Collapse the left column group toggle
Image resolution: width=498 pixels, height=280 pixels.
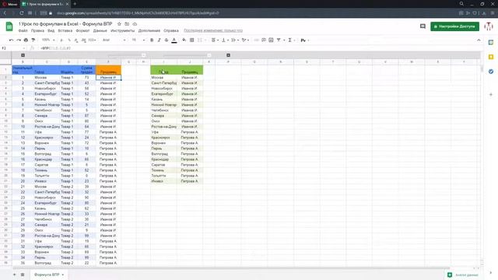pos(23,55)
